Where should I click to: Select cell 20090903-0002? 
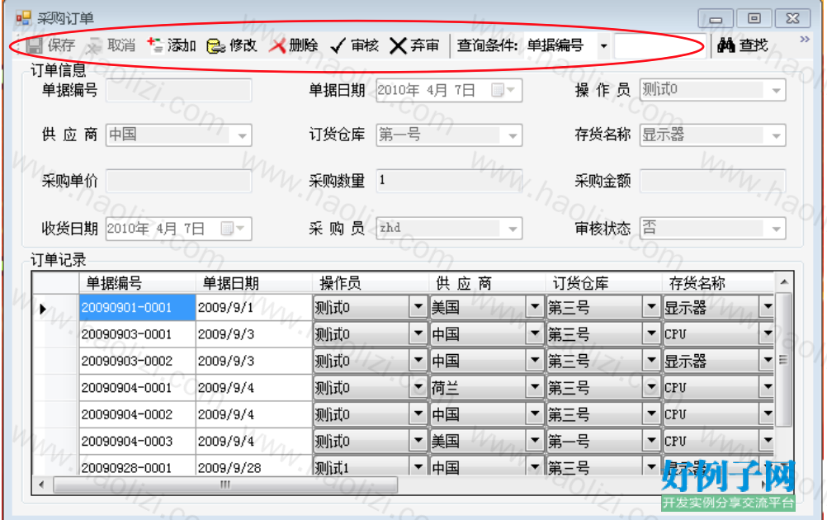[137, 362]
